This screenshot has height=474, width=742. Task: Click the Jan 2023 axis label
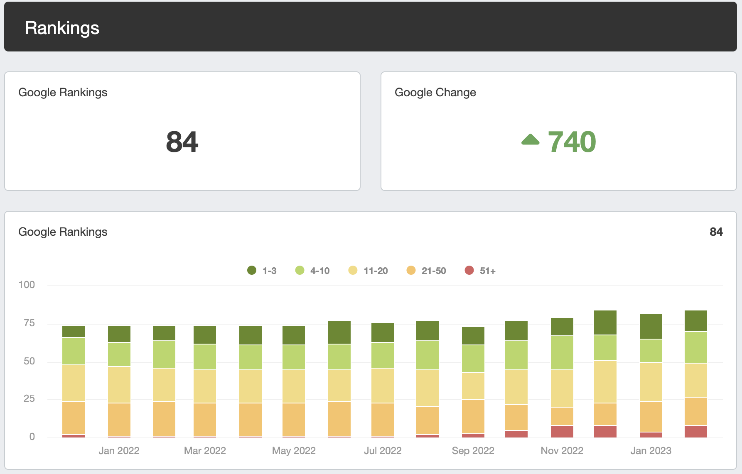point(651,451)
